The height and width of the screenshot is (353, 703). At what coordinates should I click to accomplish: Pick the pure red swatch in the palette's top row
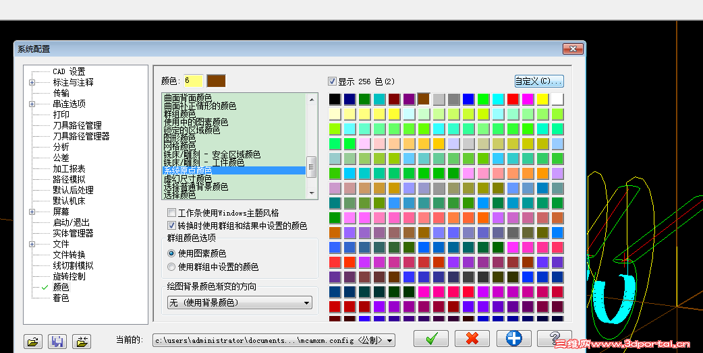click(x=513, y=99)
